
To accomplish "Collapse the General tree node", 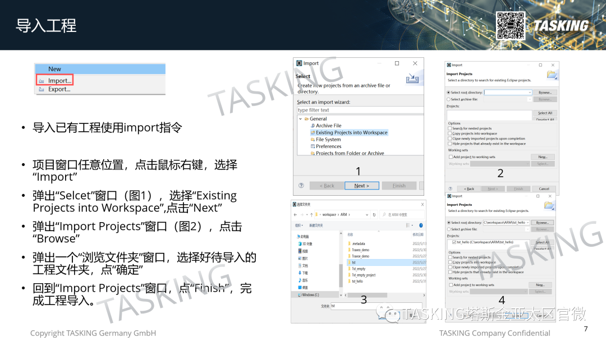I will (300, 119).
